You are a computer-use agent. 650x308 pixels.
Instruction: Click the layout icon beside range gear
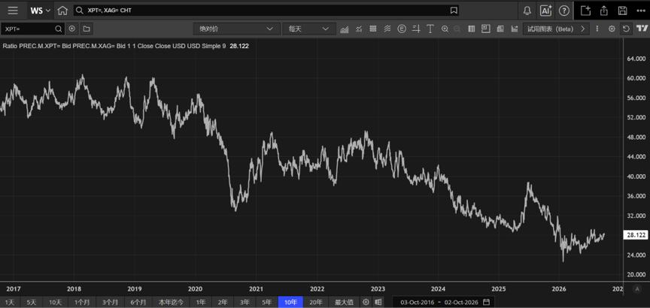[378, 302]
